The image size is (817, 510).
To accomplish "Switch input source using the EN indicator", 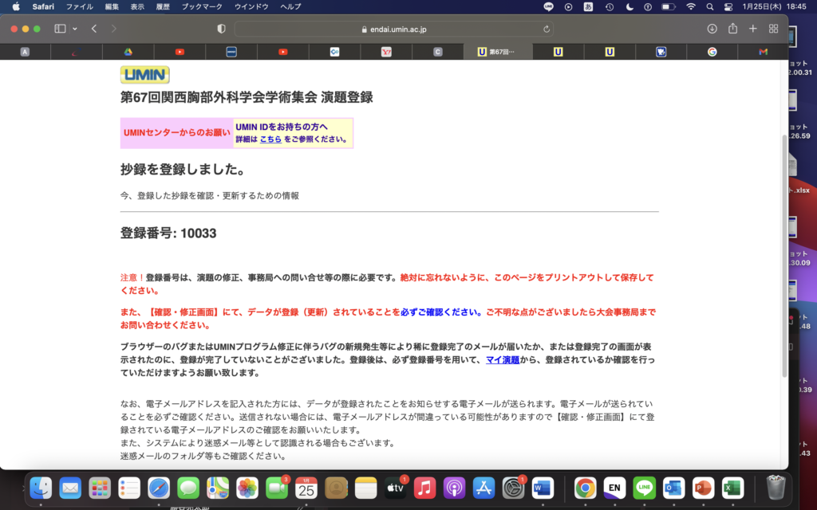I will (x=614, y=489).
